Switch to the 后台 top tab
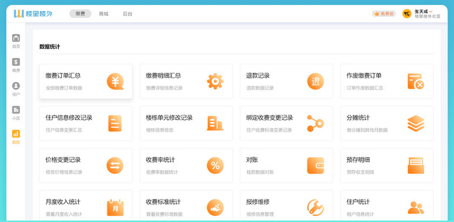Image resolution: width=454 pixels, height=222 pixels. (x=127, y=14)
